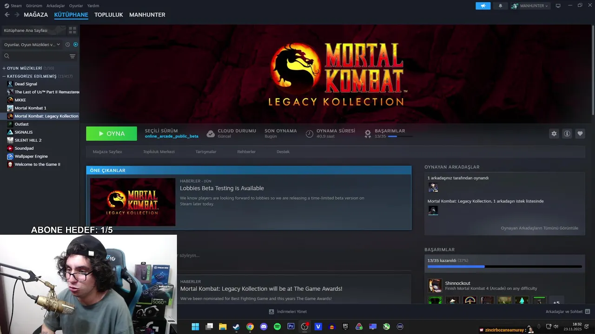Viewport: 595px width, 334px height.
Task: Click the forward navigation arrow
Action: click(17, 15)
